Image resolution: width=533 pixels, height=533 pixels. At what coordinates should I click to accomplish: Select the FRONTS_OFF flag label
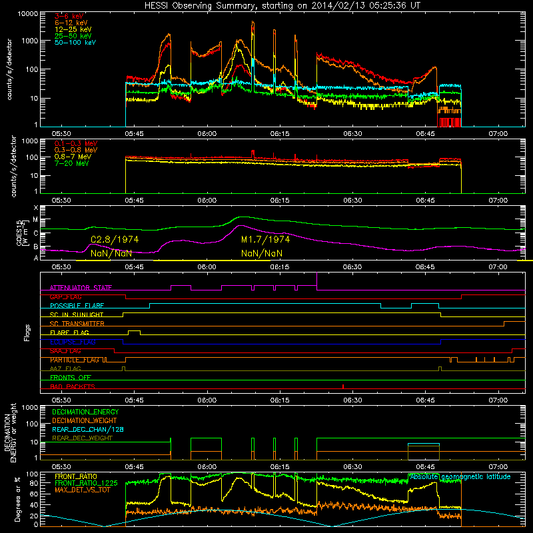(71, 378)
